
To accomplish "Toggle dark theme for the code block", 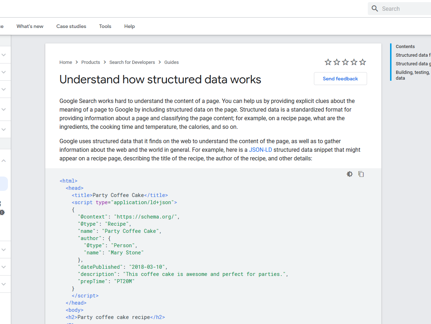I will tap(349, 174).
